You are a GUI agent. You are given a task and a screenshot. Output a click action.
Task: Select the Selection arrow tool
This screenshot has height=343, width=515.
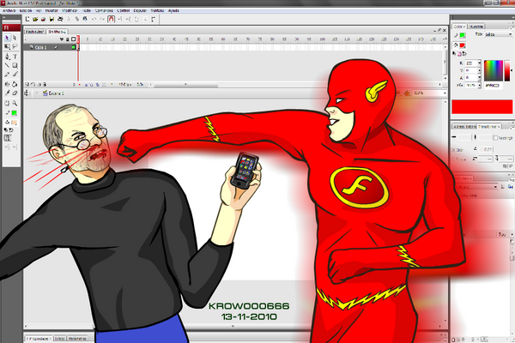(7, 38)
